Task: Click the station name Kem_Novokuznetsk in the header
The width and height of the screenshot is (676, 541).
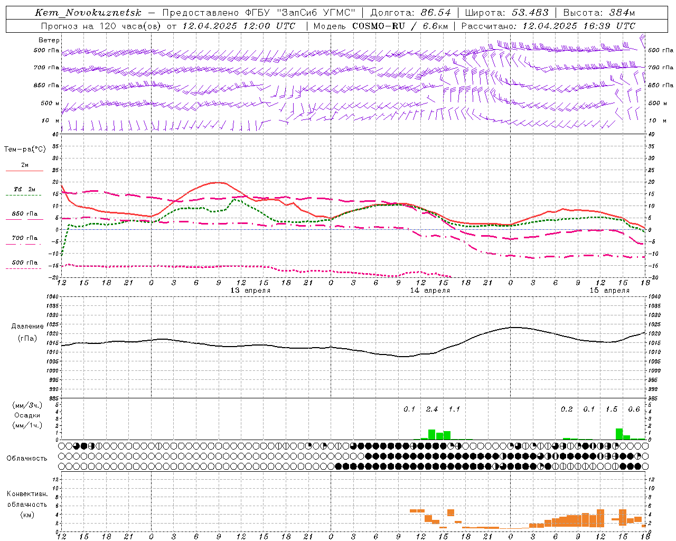Action: click(x=88, y=13)
